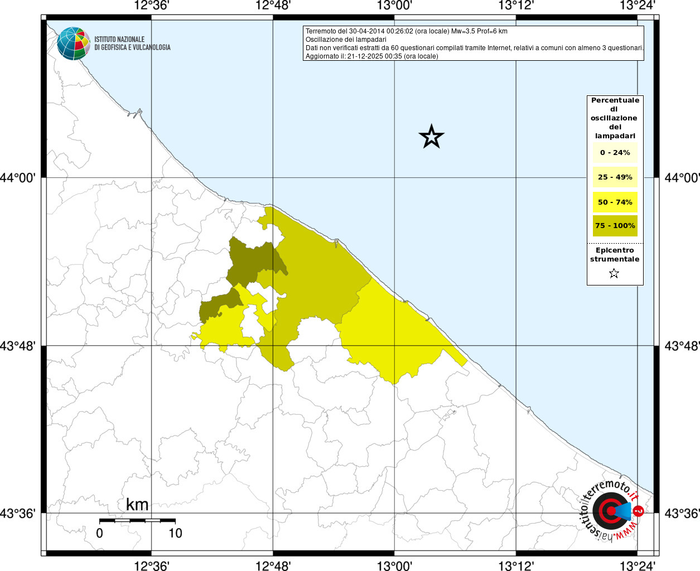Click the top axis label 13°00'
The image size is (700, 571).
click(x=394, y=6)
